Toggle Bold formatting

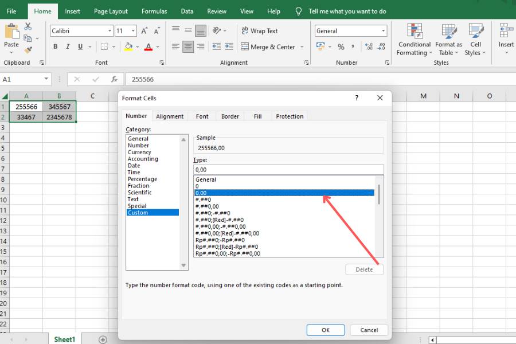click(x=56, y=47)
